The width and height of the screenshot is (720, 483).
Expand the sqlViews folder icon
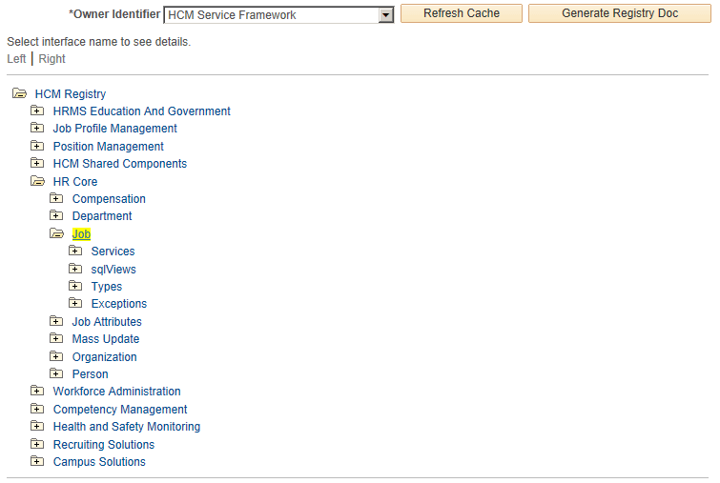75,269
